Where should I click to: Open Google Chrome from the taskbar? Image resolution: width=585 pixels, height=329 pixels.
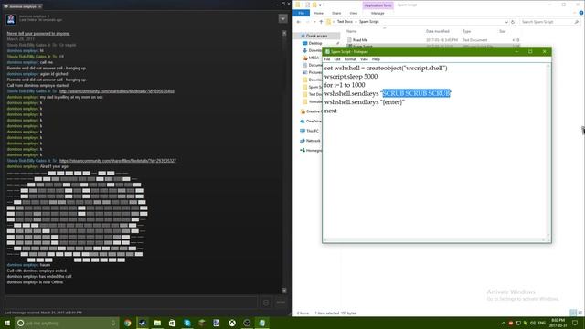(x=128, y=323)
